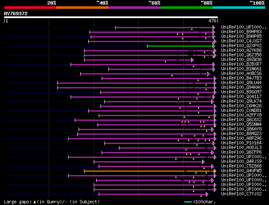This screenshot has width=269, height=205.
Task: Click the purple alignment bar of Q4RJS9
Action: [x=148, y=162]
